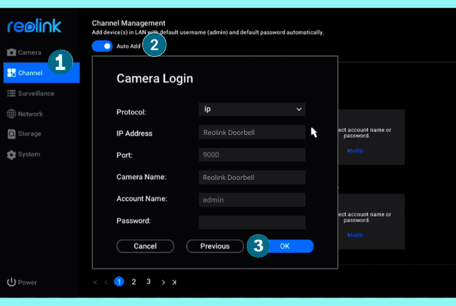Image resolution: width=456 pixels, height=306 pixels.
Task: Click the IP Address input field
Action: point(252,132)
